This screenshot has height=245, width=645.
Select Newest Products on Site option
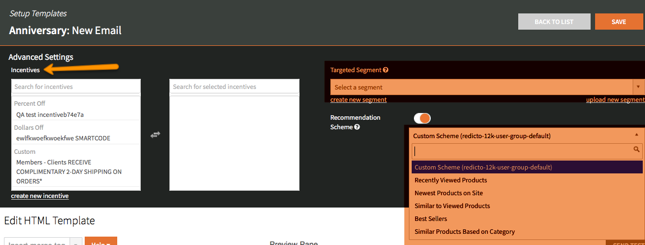pos(527,193)
